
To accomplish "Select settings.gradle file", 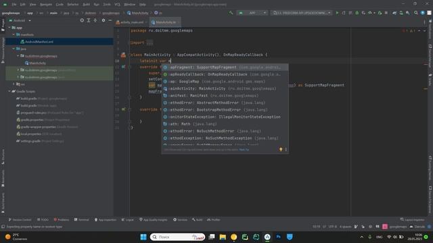I will [x=30, y=141].
